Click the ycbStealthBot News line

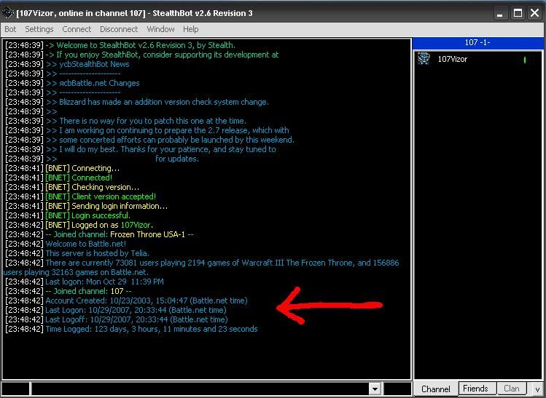(68, 64)
